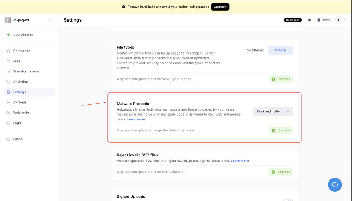Viewport: 352px width, 201px height.
Task: Click the Get started star icon
Action: click(x=8, y=51)
